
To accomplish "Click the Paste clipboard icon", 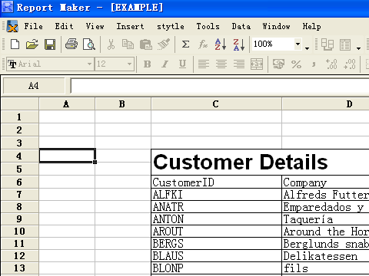I will pos(146,44).
